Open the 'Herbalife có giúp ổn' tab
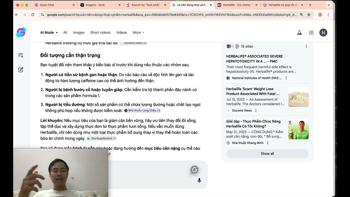This screenshot has height=197, width=350. coord(283,5)
